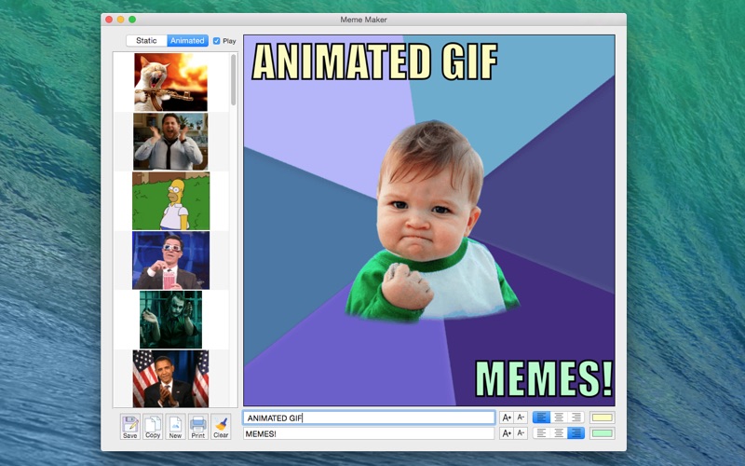Image resolution: width=745 pixels, height=466 pixels.
Task: Switch to the Static tab
Action: (146, 40)
